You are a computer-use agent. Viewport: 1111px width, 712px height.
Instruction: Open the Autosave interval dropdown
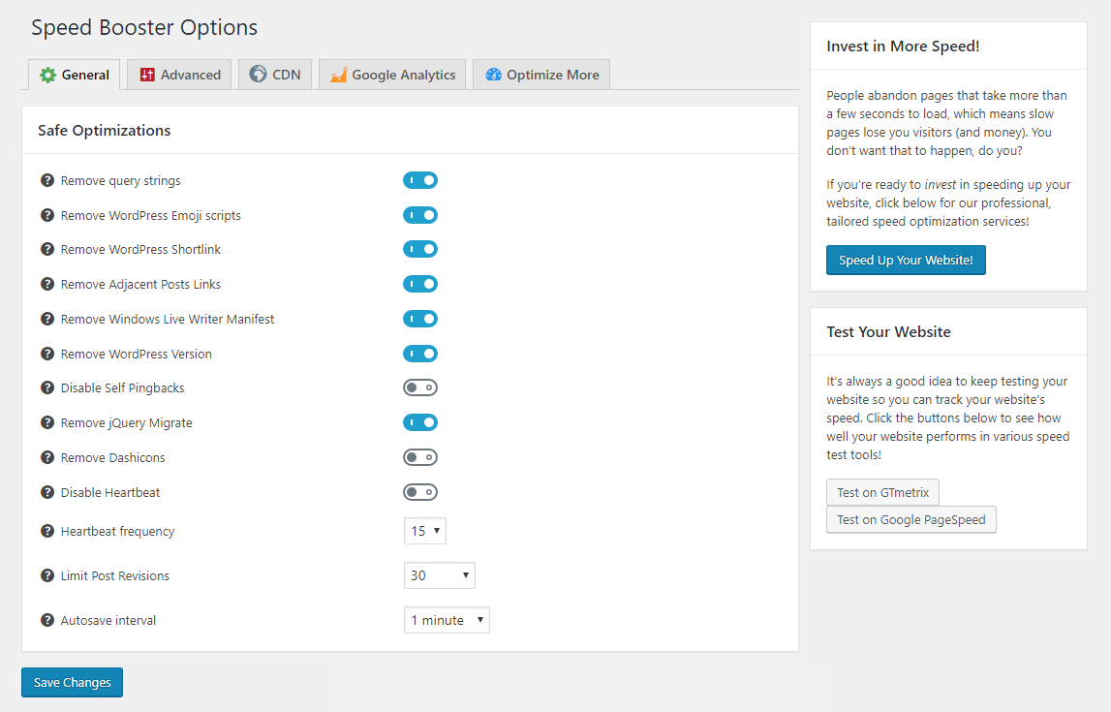[447, 620]
